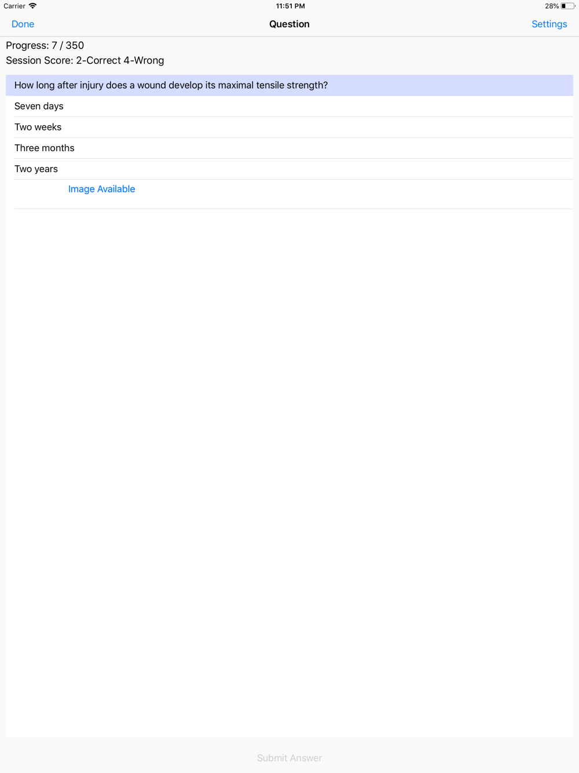Select the 'Two years' answer row

click(x=289, y=169)
